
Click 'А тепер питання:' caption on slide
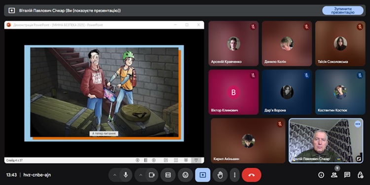104,134
